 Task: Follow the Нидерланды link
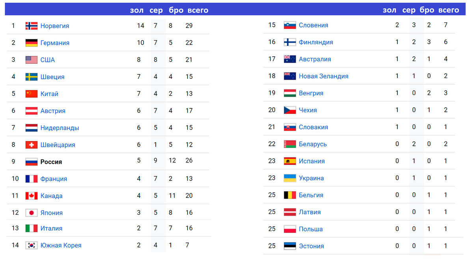(60, 128)
